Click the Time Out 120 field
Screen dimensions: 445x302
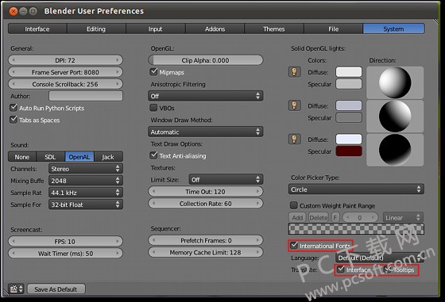[x=206, y=191]
